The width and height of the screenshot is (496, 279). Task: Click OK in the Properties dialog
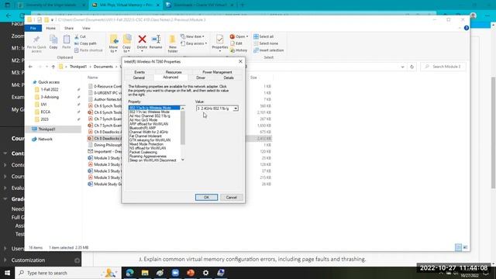[x=206, y=198]
